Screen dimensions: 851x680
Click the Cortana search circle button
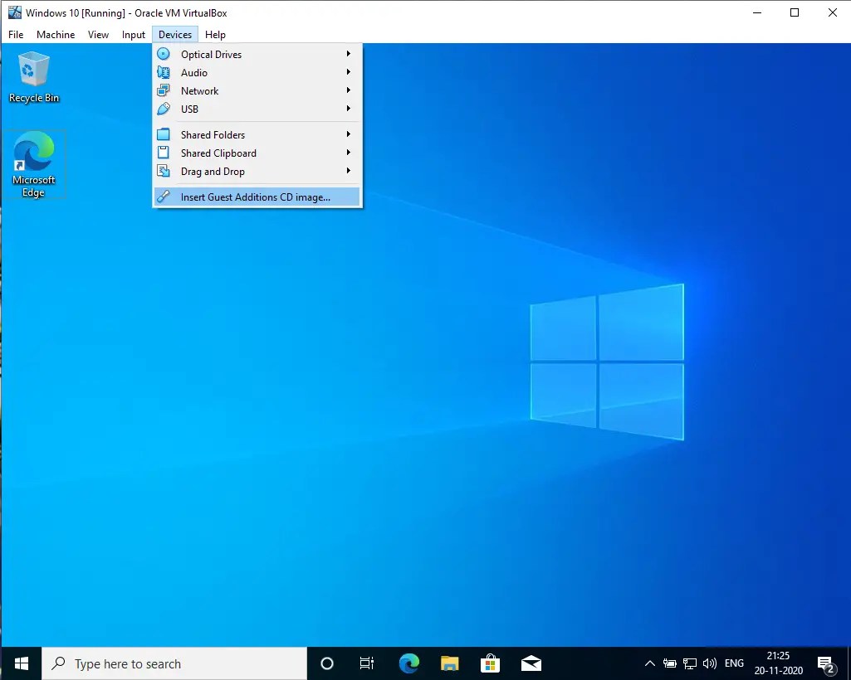click(326, 663)
